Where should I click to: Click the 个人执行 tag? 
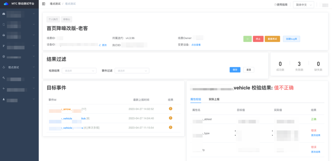[53, 19]
